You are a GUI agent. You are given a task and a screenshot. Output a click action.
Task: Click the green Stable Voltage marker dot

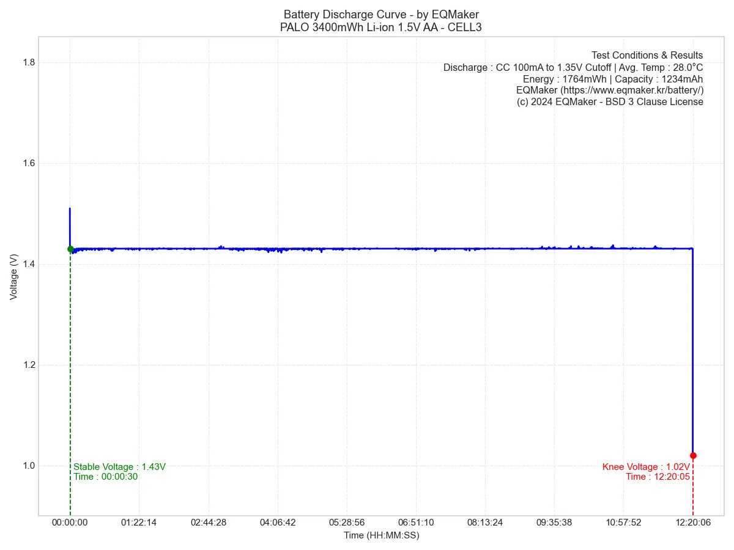pos(70,249)
